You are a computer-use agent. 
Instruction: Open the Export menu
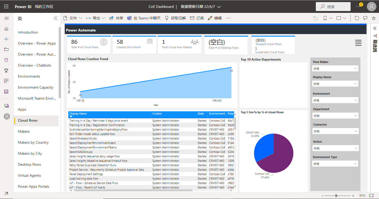[96, 18]
